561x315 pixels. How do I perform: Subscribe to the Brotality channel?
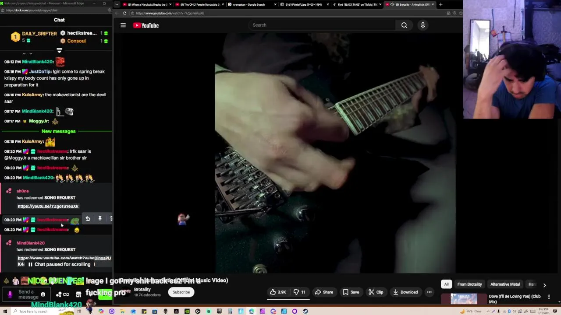(181, 292)
